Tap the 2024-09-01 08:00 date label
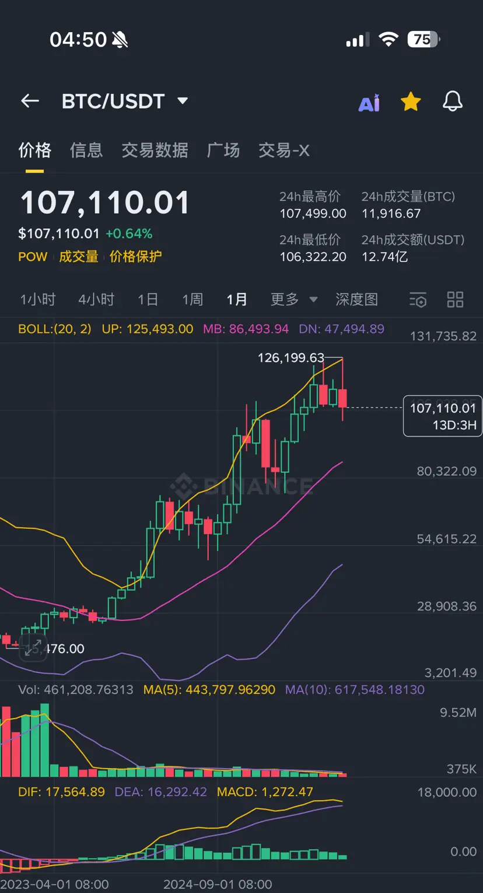 click(218, 884)
